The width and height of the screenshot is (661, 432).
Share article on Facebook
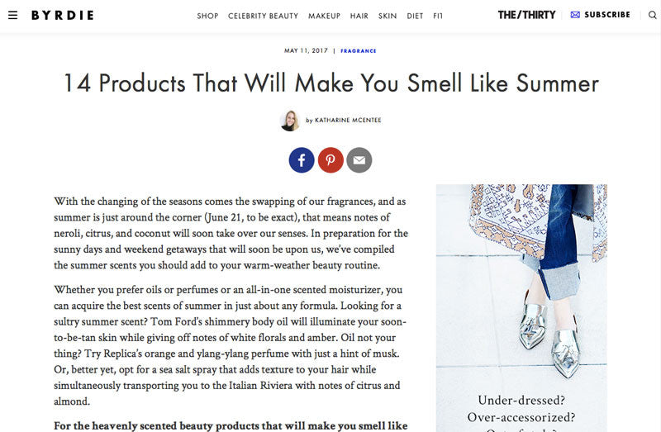pyautogui.click(x=302, y=160)
